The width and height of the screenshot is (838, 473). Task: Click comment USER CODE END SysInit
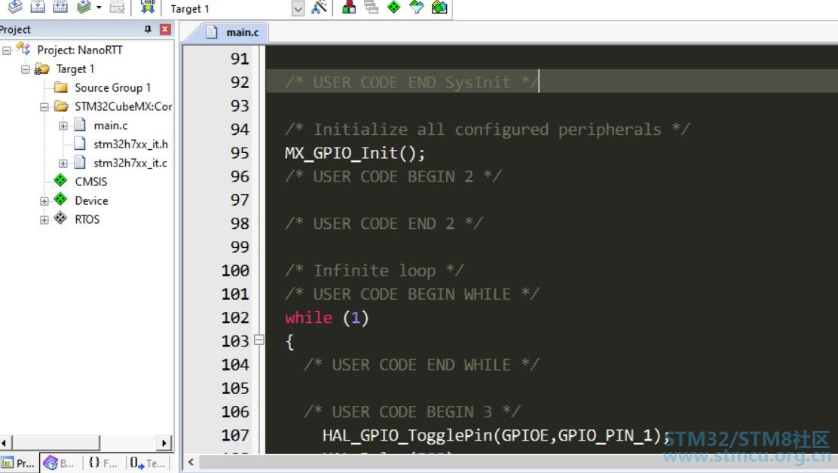tap(411, 82)
